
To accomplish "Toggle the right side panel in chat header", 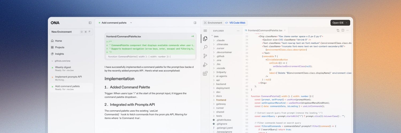I will pos(195,23).
